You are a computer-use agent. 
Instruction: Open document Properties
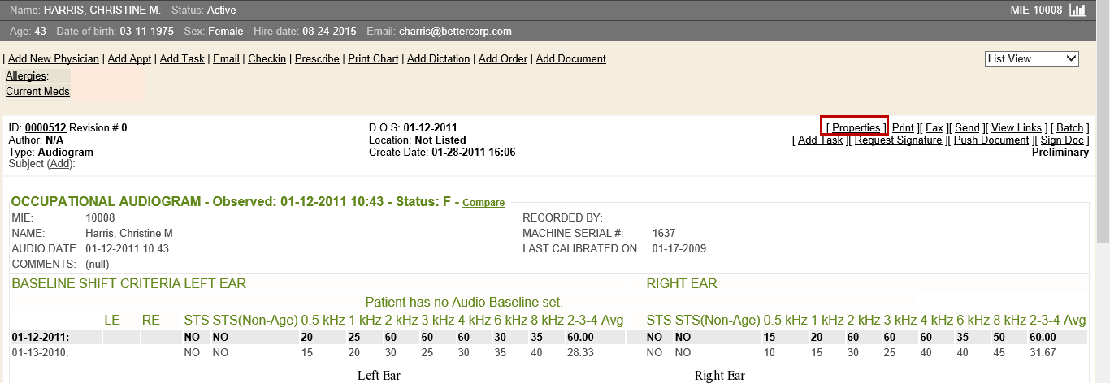click(x=856, y=128)
